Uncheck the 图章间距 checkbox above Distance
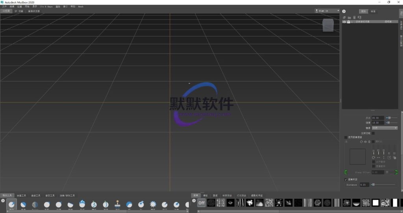The width and height of the screenshot is (403, 213). click(x=346, y=180)
